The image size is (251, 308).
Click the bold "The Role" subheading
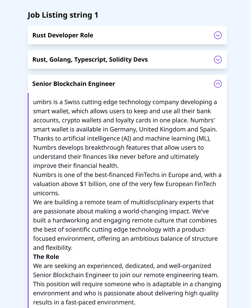[x=46, y=257]
